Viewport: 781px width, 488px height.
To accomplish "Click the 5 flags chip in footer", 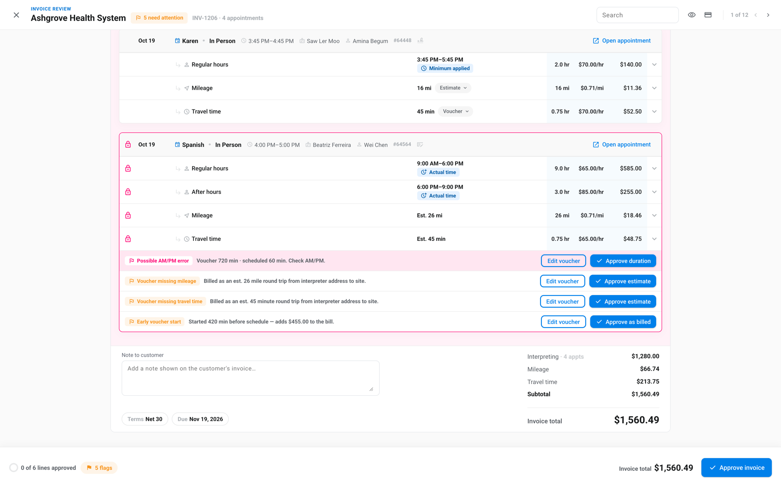I will coord(99,468).
